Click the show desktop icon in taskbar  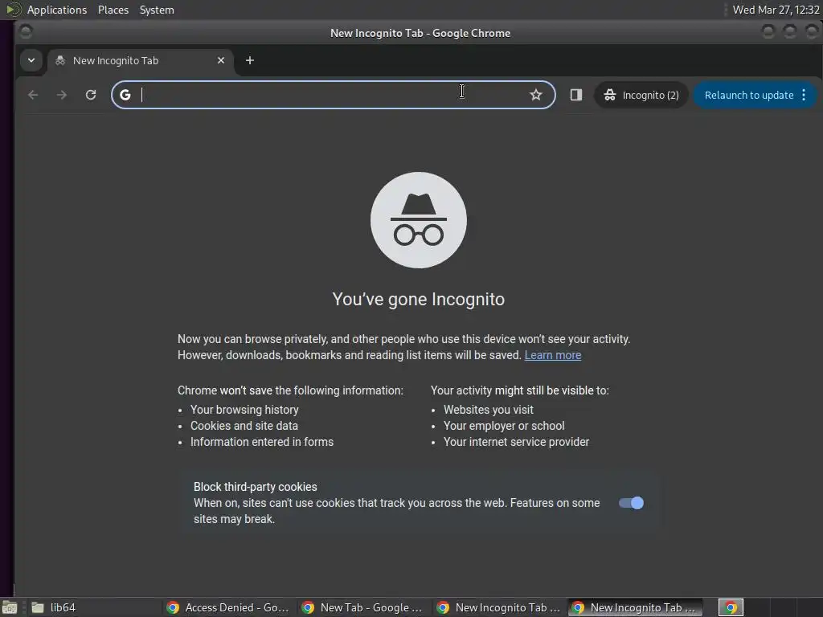point(10,607)
